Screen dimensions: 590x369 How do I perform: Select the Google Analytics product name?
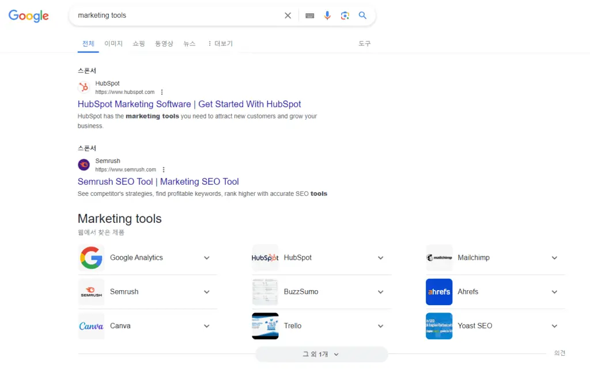click(x=136, y=258)
